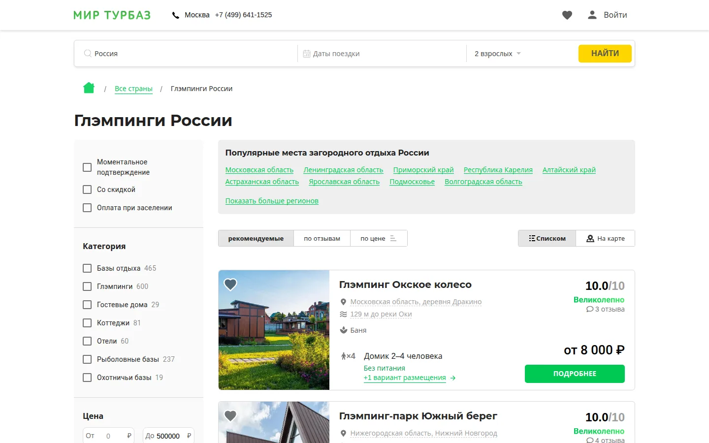Click map pin icon for Южный берег address

click(x=344, y=433)
